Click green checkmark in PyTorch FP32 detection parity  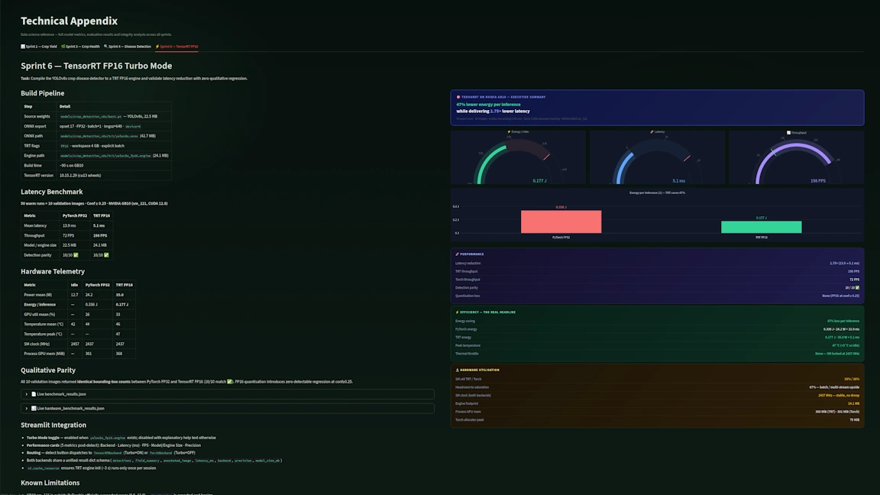pos(76,255)
